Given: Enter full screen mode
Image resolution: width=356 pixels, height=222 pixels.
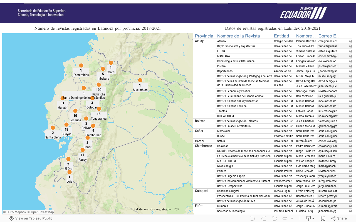Looking at the screenshot, I should click(x=323, y=218).
